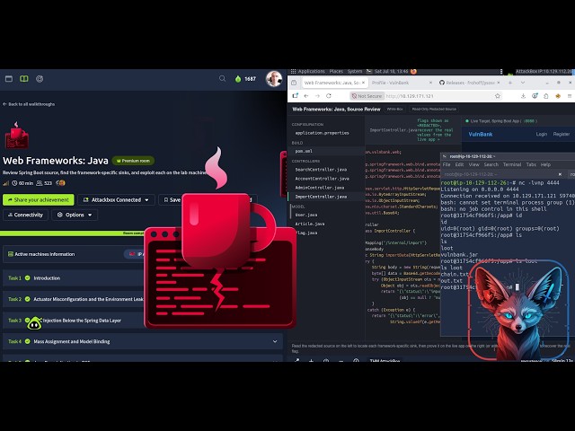Select the green split-view layout icon
Screen dimensions: 575x431
24,79
